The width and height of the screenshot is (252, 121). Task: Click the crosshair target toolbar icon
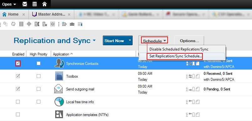pos(29,24)
